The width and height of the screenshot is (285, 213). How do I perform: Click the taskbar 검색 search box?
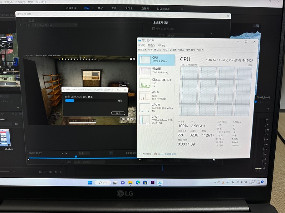[x=103, y=183]
